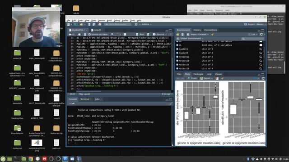289x162 pixels.
Task: Open the Chrome icon in the taskbar
Action: [x=31, y=159]
